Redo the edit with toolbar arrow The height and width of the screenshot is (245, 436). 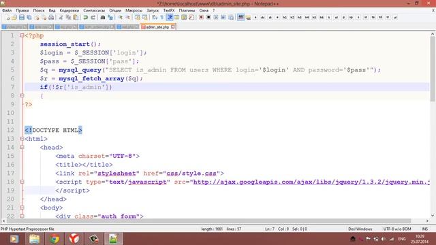[93, 18]
